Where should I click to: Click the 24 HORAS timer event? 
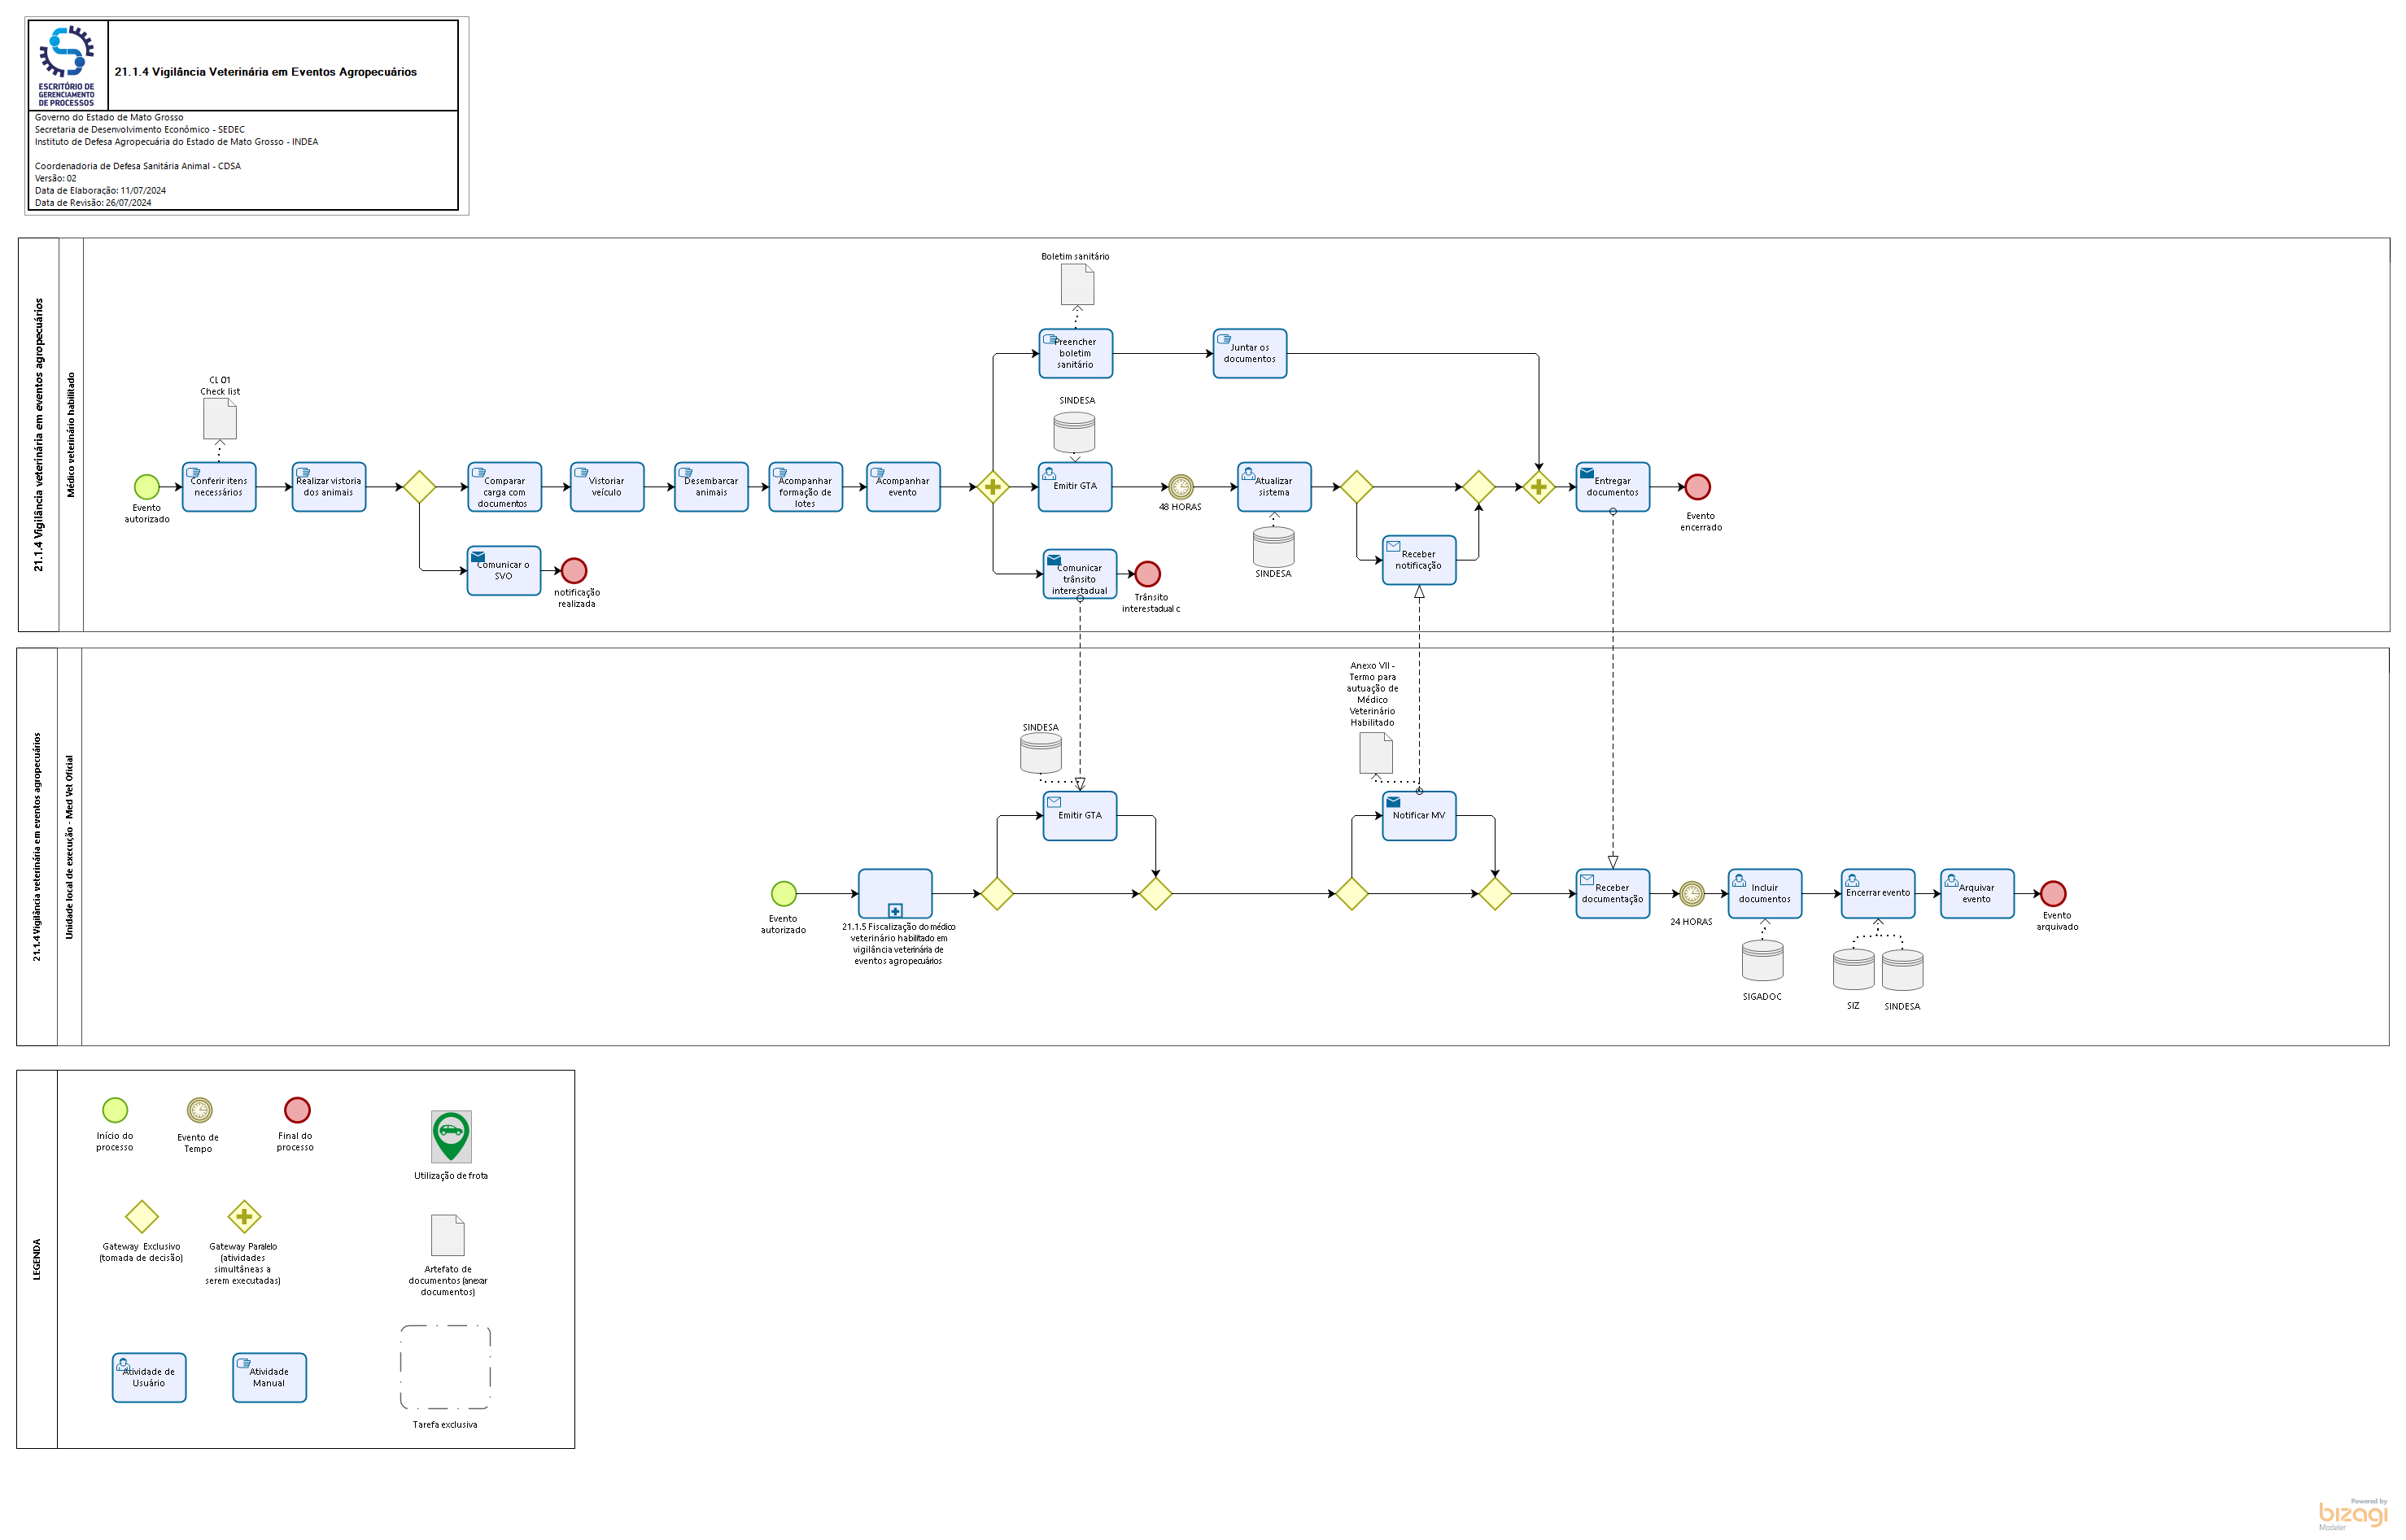pos(1692,894)
